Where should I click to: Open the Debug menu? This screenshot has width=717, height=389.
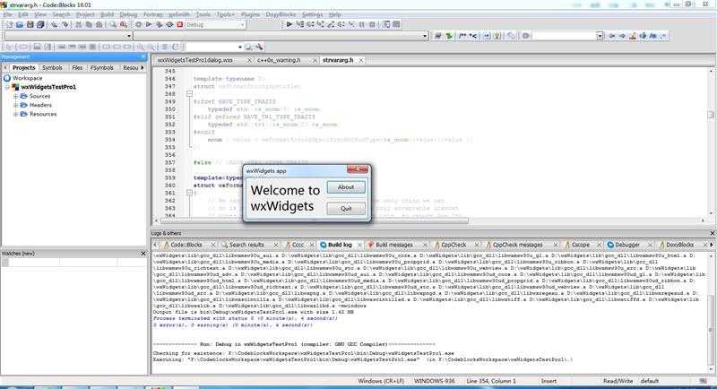click(128, 14)
